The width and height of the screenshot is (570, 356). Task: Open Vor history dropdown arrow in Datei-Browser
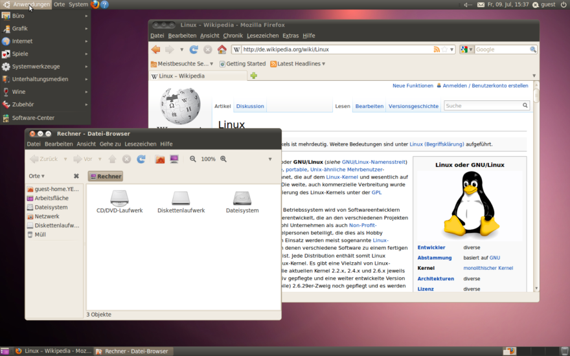[x=100, y=159]
